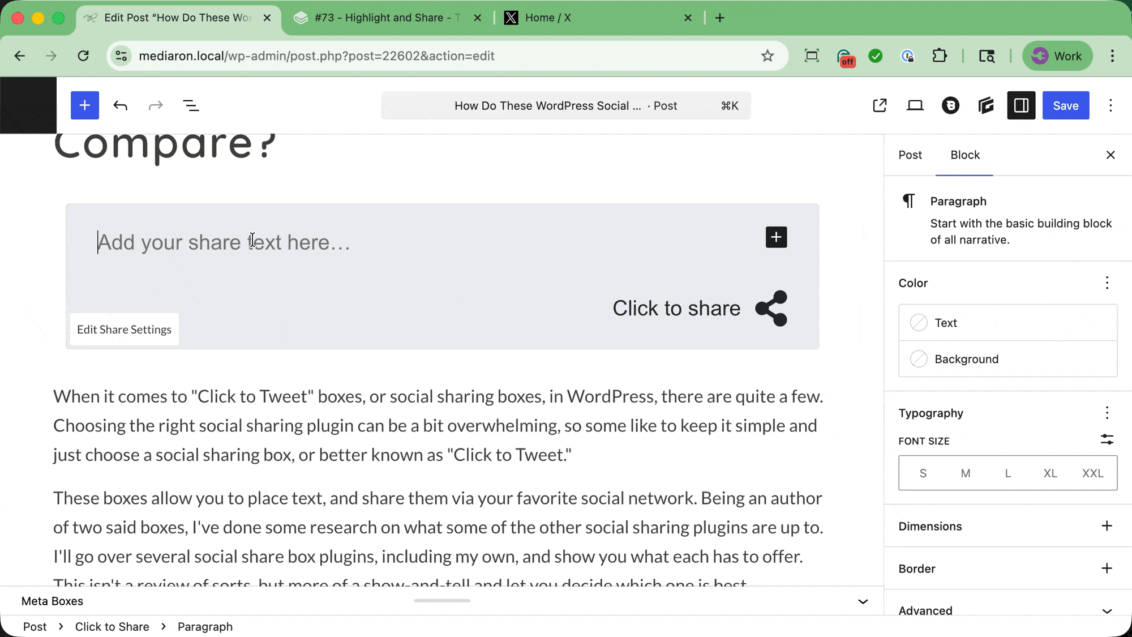Expand the Border options plus
Screen dimensions: 1132x637
pos(1107,568)
